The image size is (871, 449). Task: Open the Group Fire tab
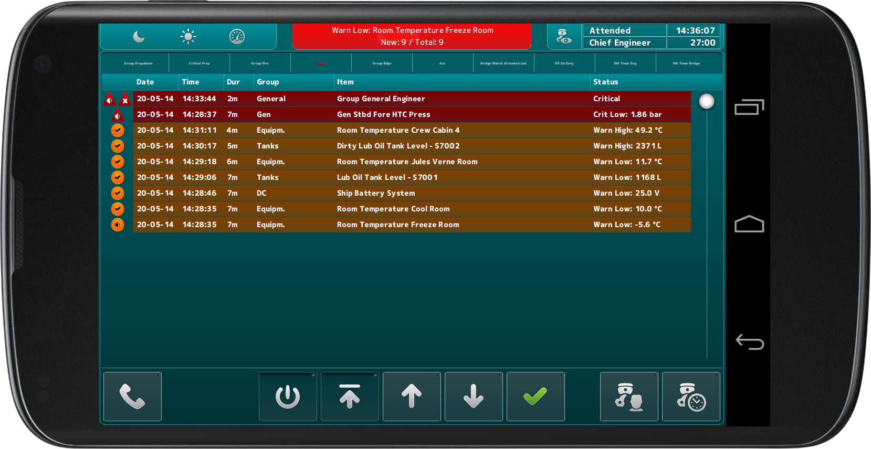(260, 63)
